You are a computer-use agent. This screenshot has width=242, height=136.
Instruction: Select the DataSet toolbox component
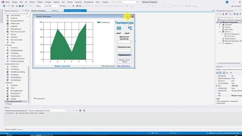pyautogui.click(x=13, y=99)
